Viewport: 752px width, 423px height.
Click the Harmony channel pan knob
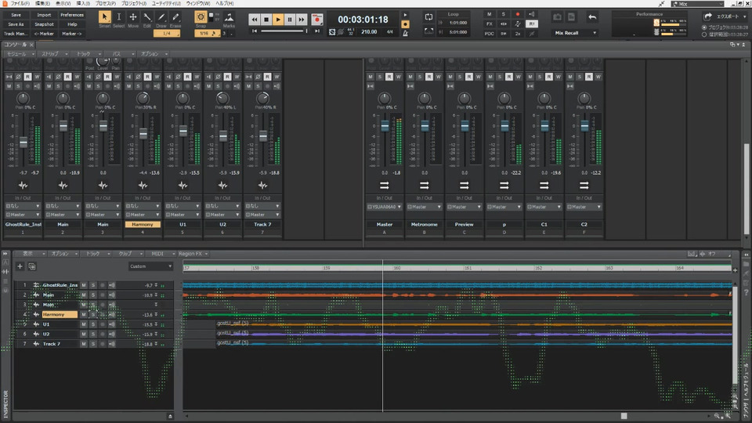[x=143, y=99]
